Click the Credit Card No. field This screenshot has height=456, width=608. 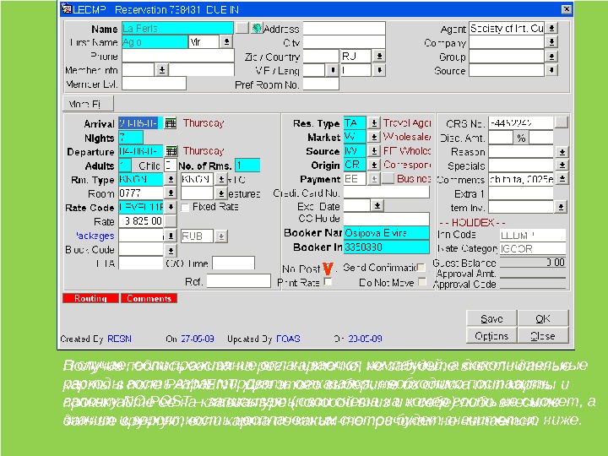(x=386, y=193)
